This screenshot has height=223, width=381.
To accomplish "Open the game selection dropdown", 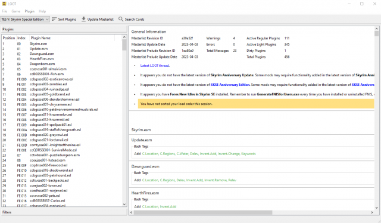I will (x=25, y=19).
